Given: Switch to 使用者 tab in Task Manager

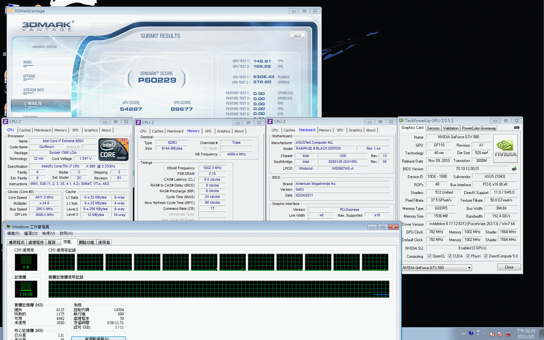Looking at the screenshot, I should (x=104, y=242).
